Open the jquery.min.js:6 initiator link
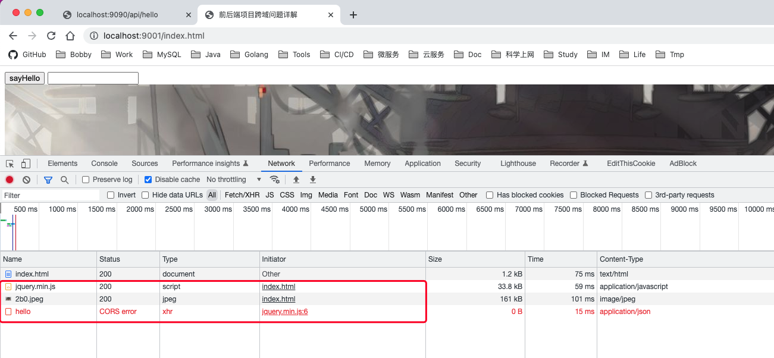The width and height of the screenshot is (774, 358). pos(285,312)
